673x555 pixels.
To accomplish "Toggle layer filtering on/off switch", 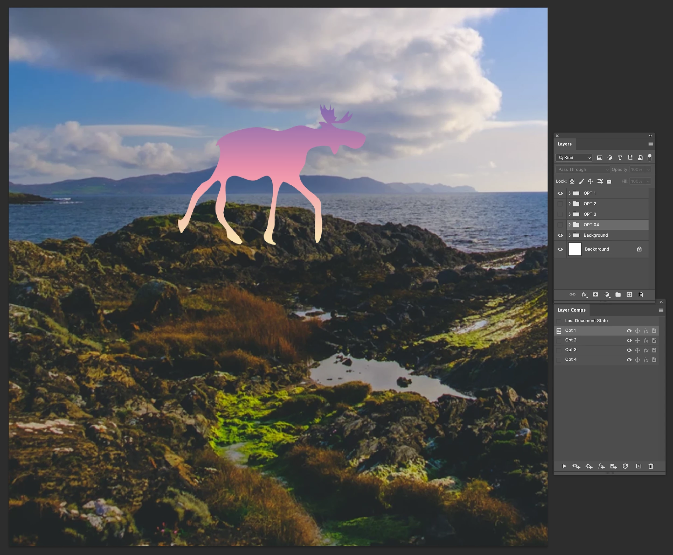I will click(650, 157).
